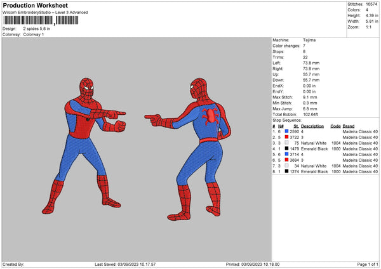Viewport: 381px width, 269px height.
Task: Select code 1004 in stop row 3
Action: tap(336, 143)
